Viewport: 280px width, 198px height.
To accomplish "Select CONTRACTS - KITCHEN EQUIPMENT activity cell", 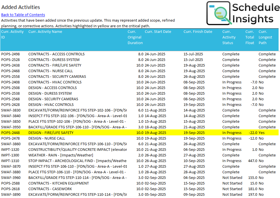I will pos(58,183).
